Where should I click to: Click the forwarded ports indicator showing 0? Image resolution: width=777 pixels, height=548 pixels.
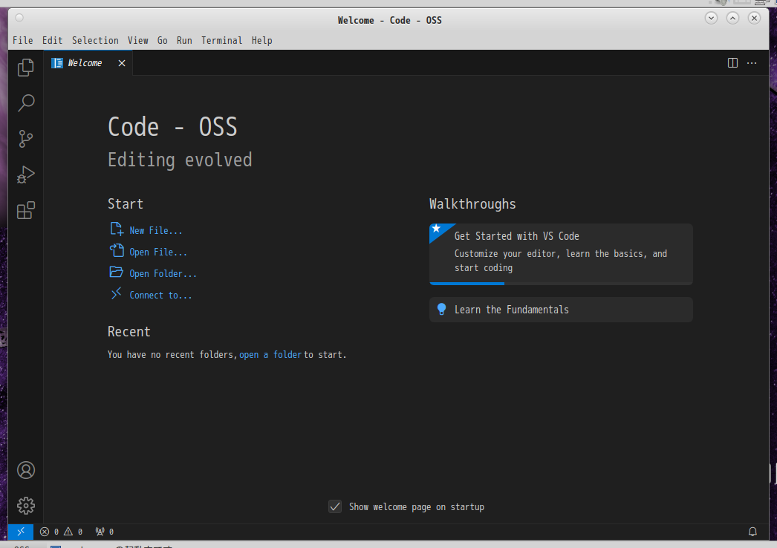[105, 532]
